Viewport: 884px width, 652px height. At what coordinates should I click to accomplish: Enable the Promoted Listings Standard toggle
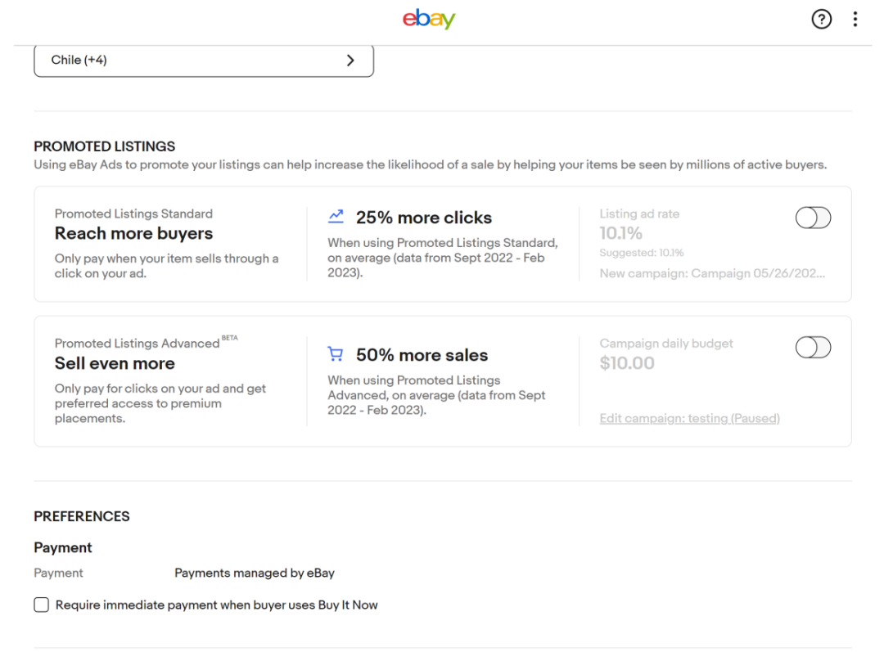coord(812,218)
